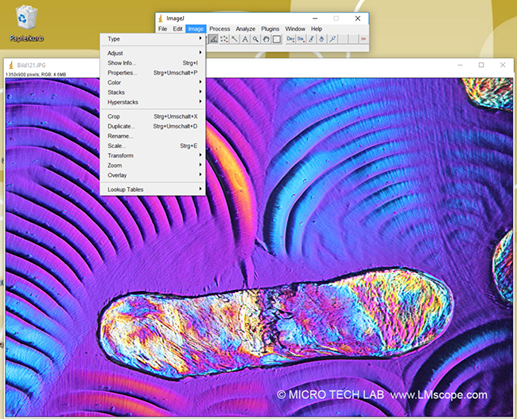Maximize the Bild121.JPG image window
Screen dimensions: 517x419
481,65
